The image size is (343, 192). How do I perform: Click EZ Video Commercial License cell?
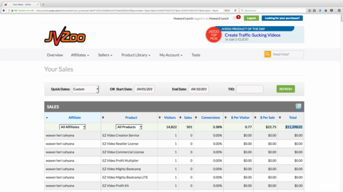pos(129,152)
